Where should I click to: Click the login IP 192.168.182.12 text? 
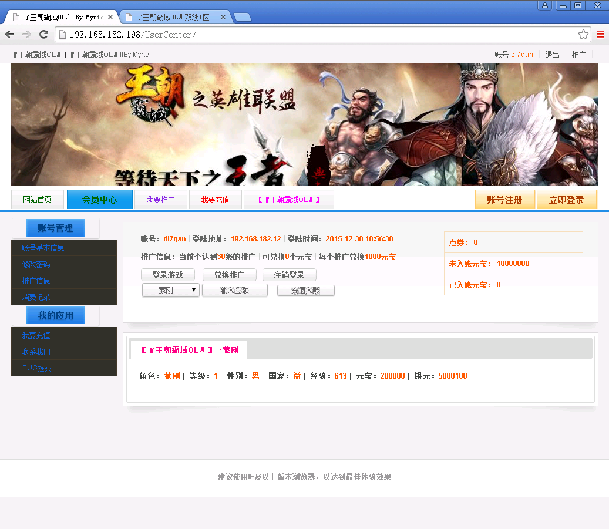[x=256, y=239]
